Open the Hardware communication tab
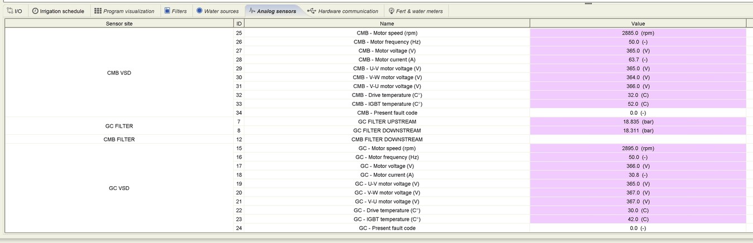This screenshot has width=753, height=243. [348, 11]
